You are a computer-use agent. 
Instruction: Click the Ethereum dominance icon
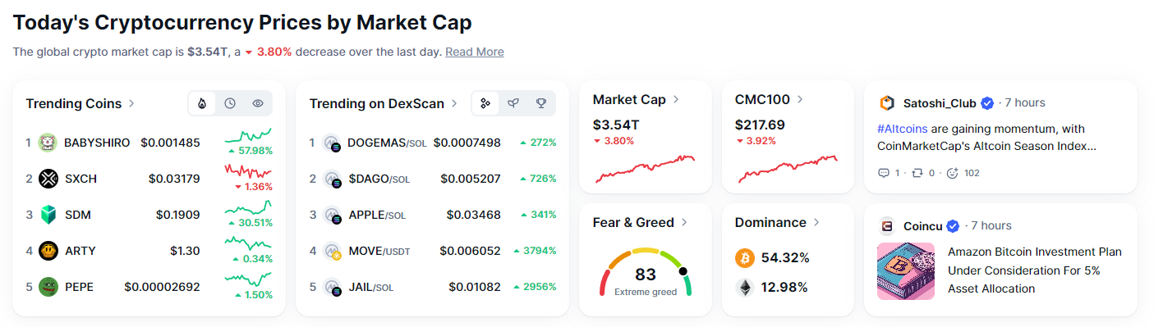744,288
